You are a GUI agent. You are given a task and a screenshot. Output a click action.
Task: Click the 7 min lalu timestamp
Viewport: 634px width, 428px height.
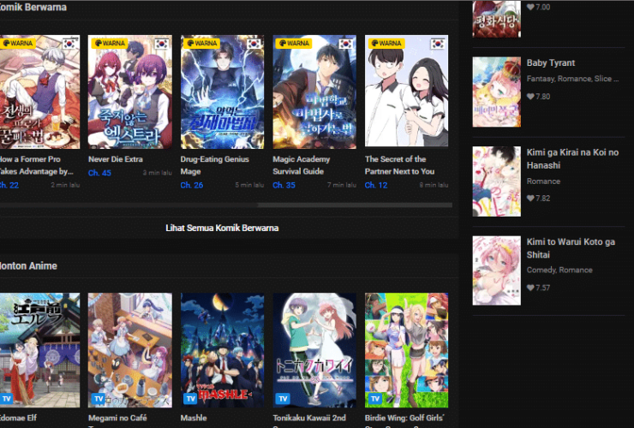click(342, 185)
